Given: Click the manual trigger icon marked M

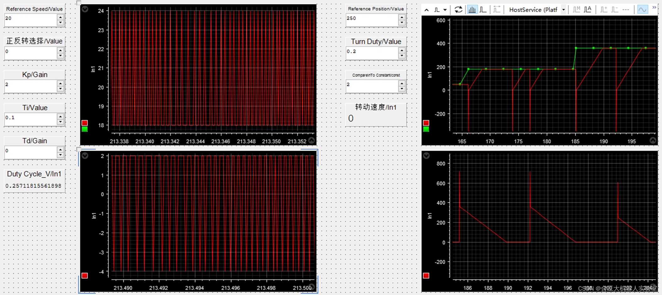Looking at the screenshot, I should click(x=576, y=10).
